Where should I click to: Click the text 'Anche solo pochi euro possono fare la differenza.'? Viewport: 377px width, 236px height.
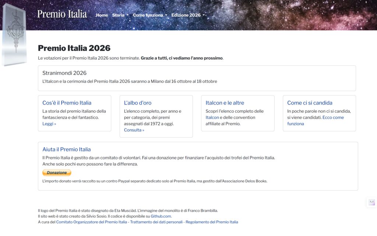coord(90,164)
